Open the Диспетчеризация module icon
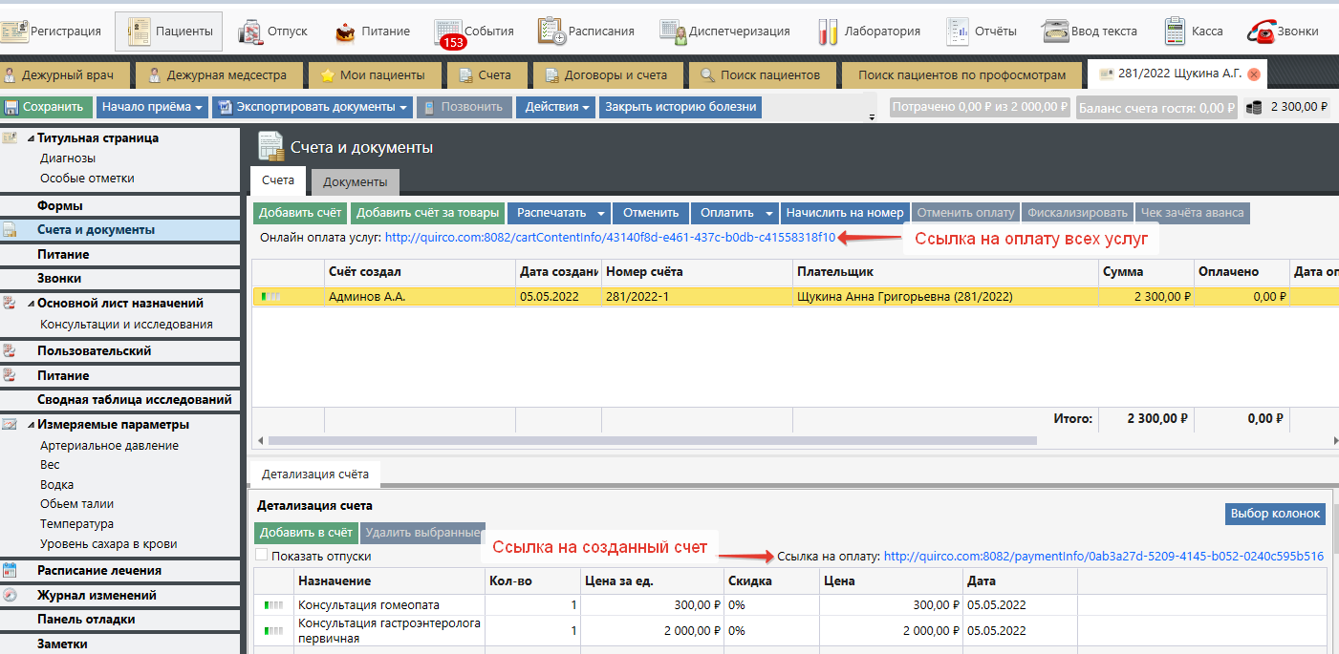Image resolution: width=1339 pixels, height=654 pixels. [673, 32]
